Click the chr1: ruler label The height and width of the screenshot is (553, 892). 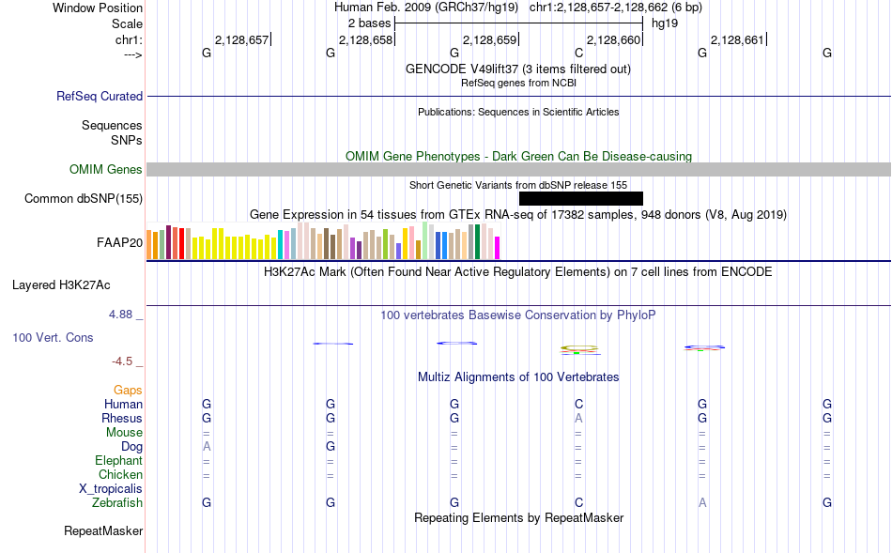(129, 39)
